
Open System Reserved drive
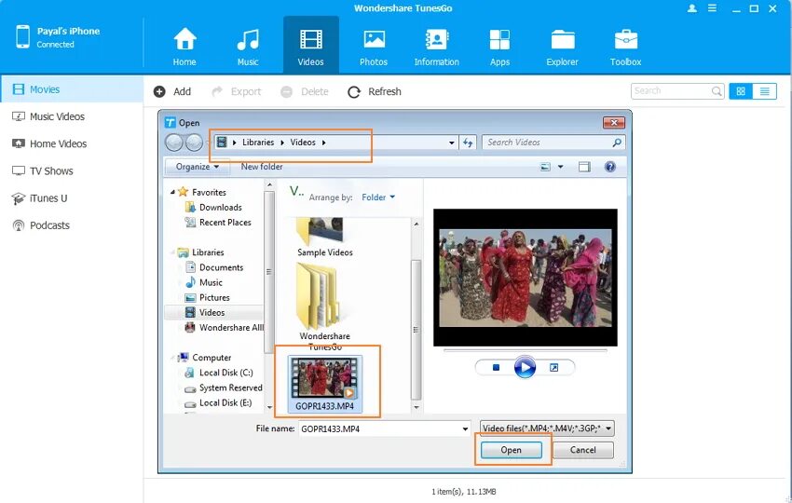pyautogui.click(x=230, y=387)
